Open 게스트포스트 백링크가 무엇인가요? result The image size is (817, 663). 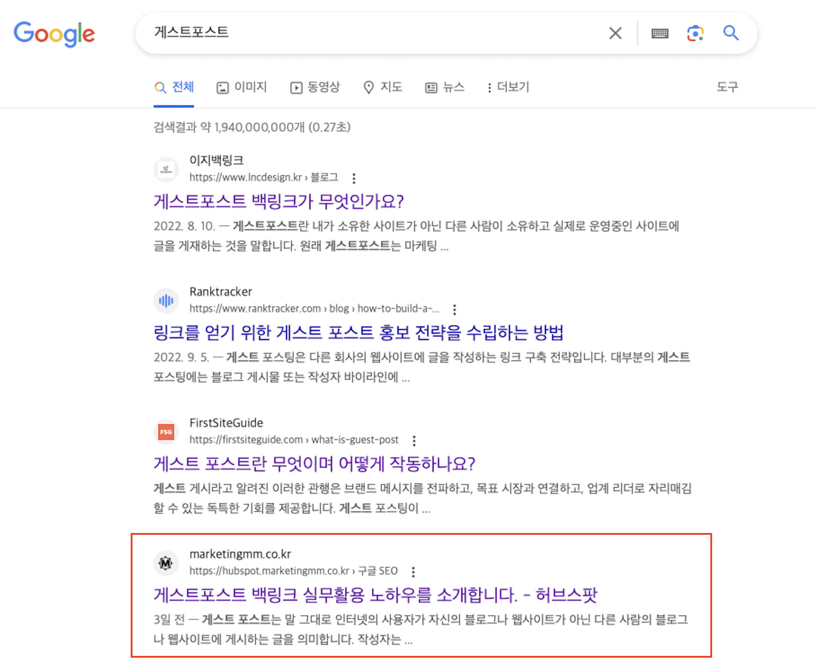click(278, 201)
